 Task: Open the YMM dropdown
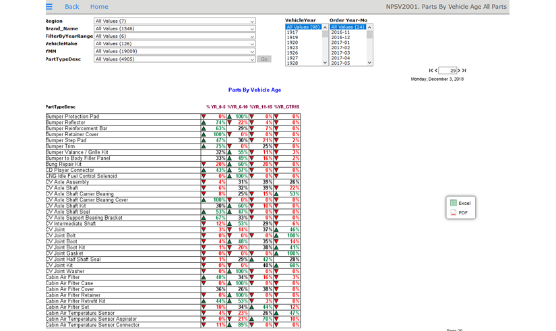coord(175,51)
